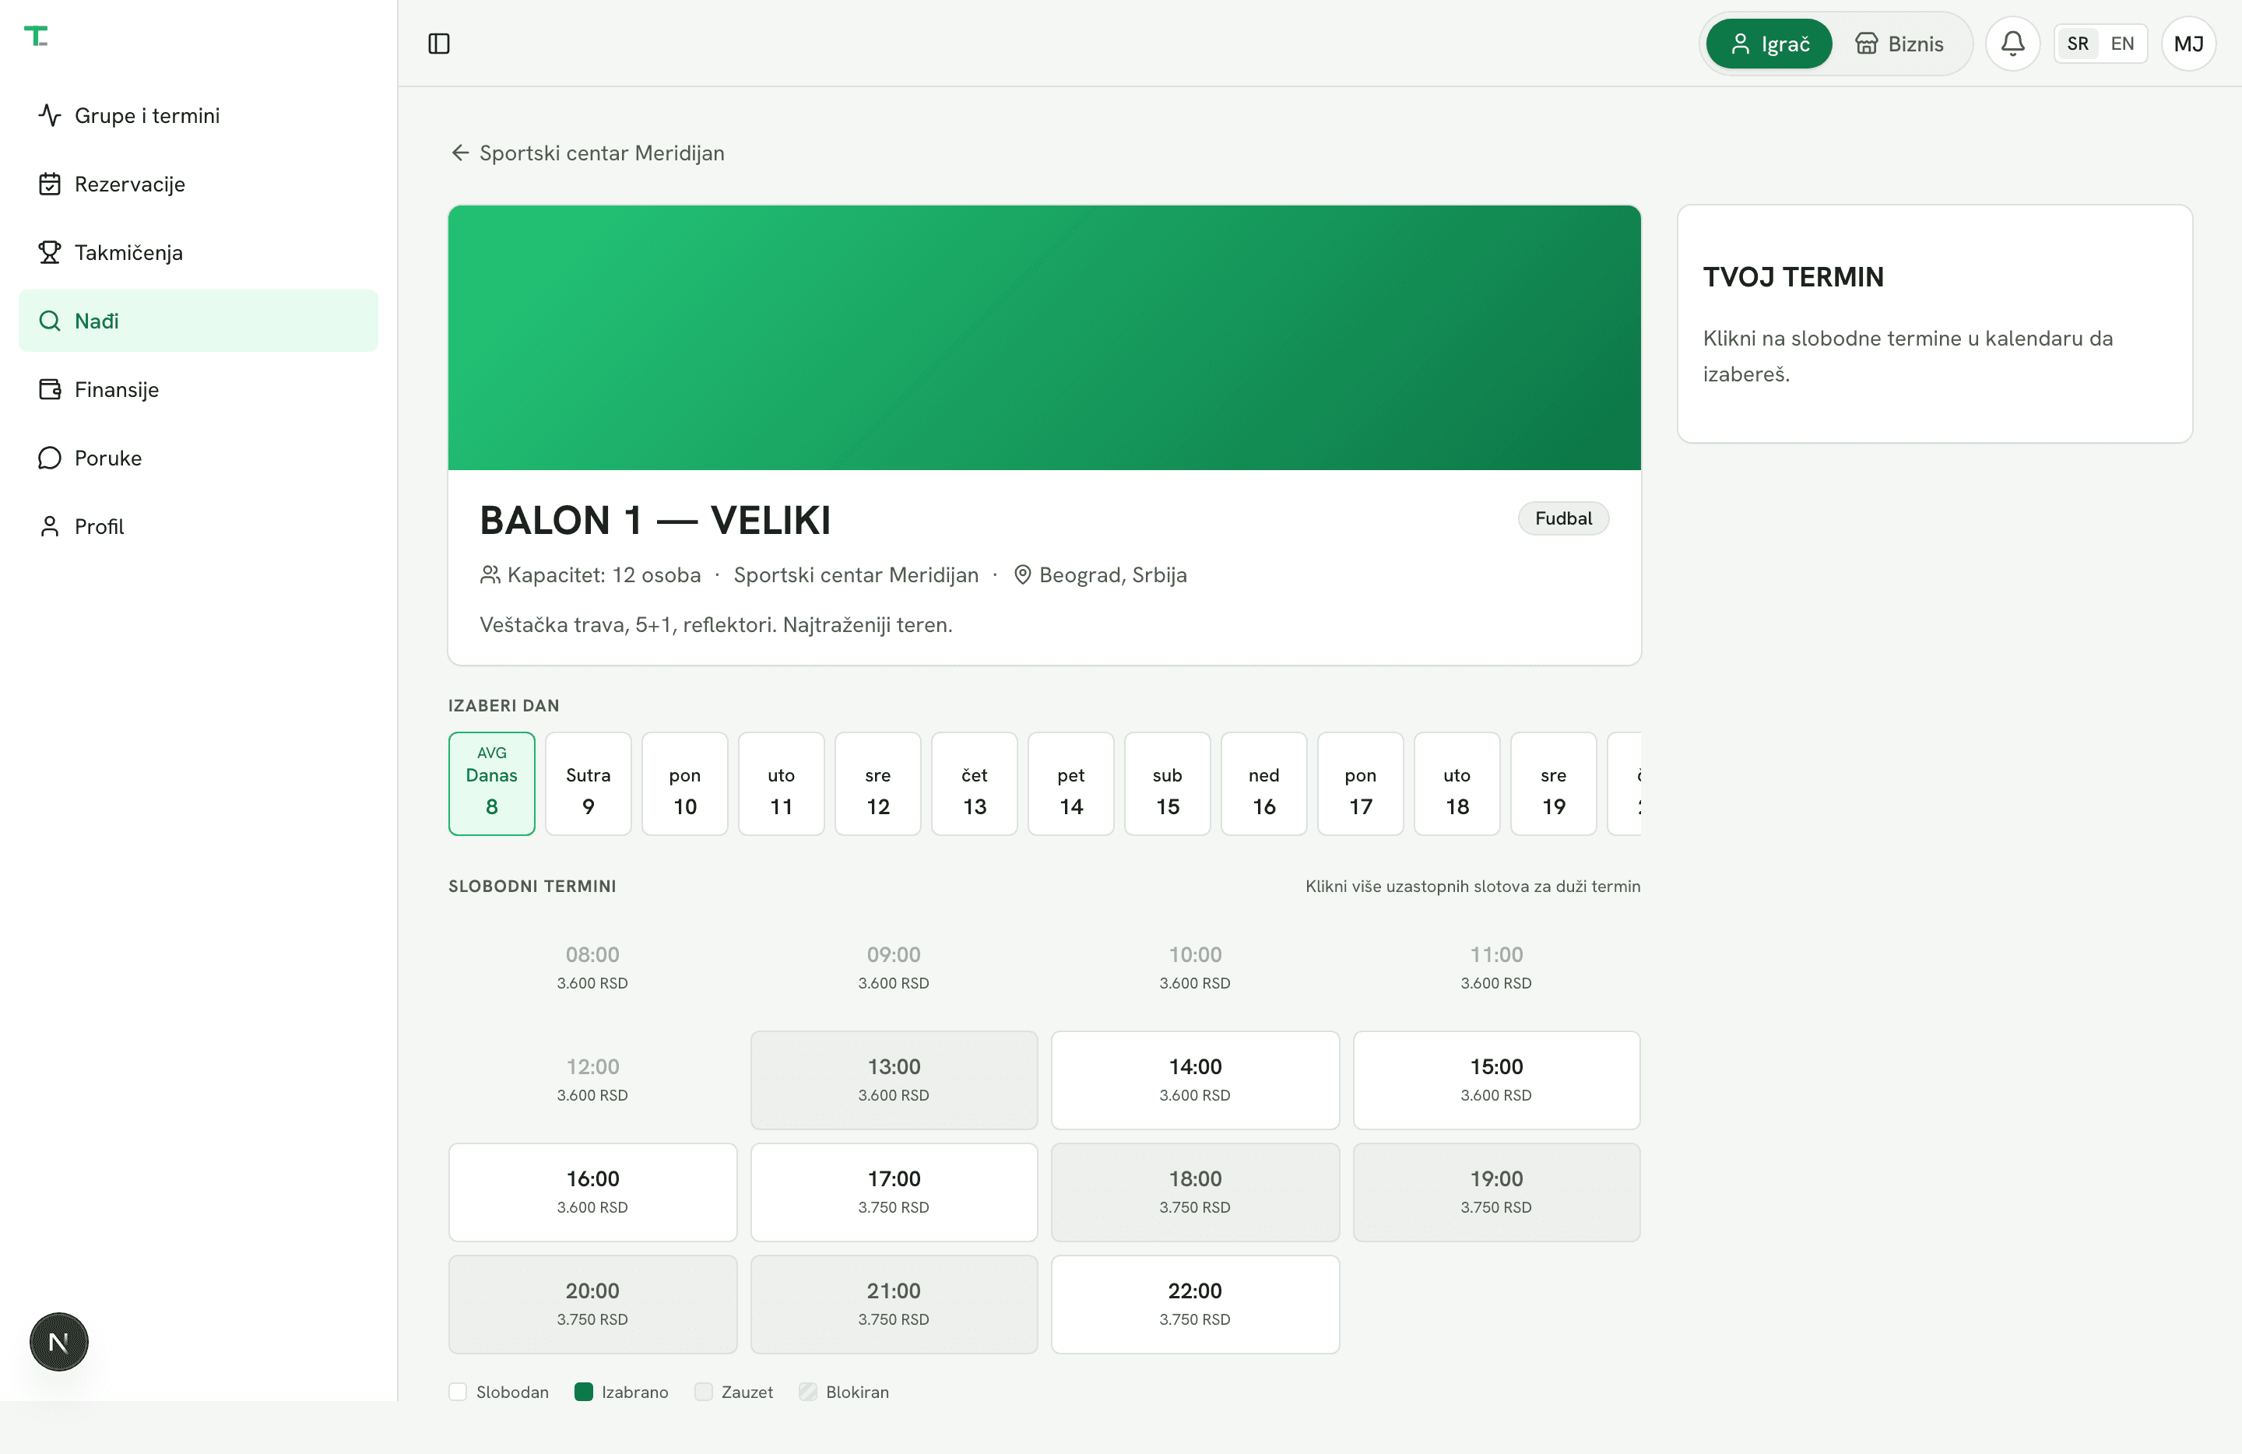
Task: Open notifications bell
Action: coord(2012,44)
